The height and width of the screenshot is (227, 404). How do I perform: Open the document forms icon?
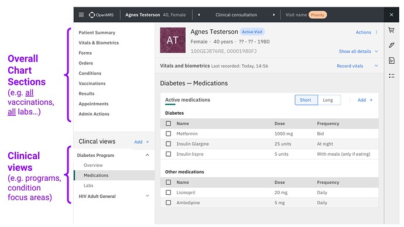(391, 61)
